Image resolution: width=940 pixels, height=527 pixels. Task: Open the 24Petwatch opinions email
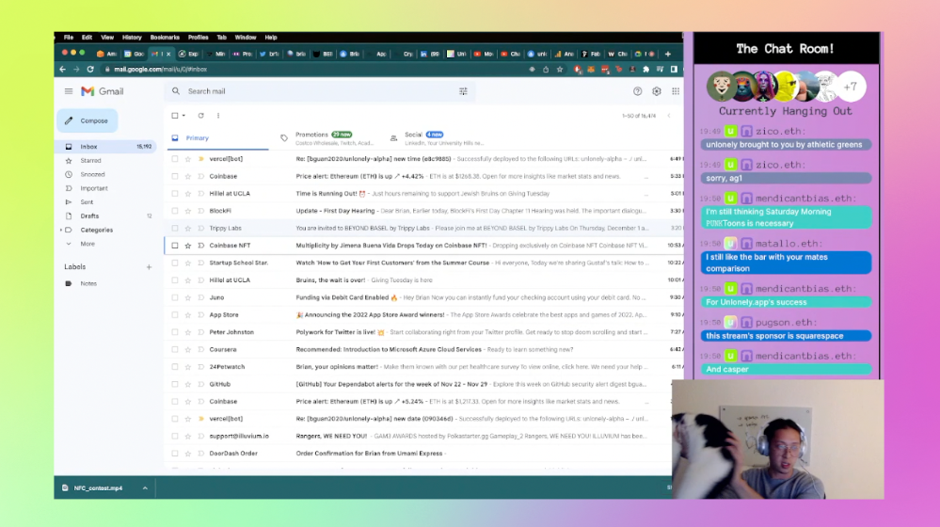click(x=424, y=367)
